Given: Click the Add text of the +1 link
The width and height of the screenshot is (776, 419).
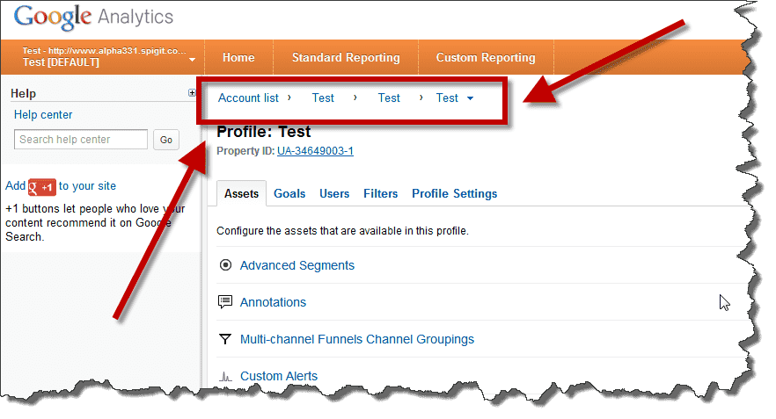Looking at the screenshot, I should click(x=15, y=186).
